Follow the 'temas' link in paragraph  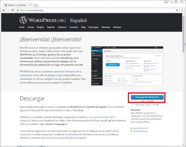point(61,75)
